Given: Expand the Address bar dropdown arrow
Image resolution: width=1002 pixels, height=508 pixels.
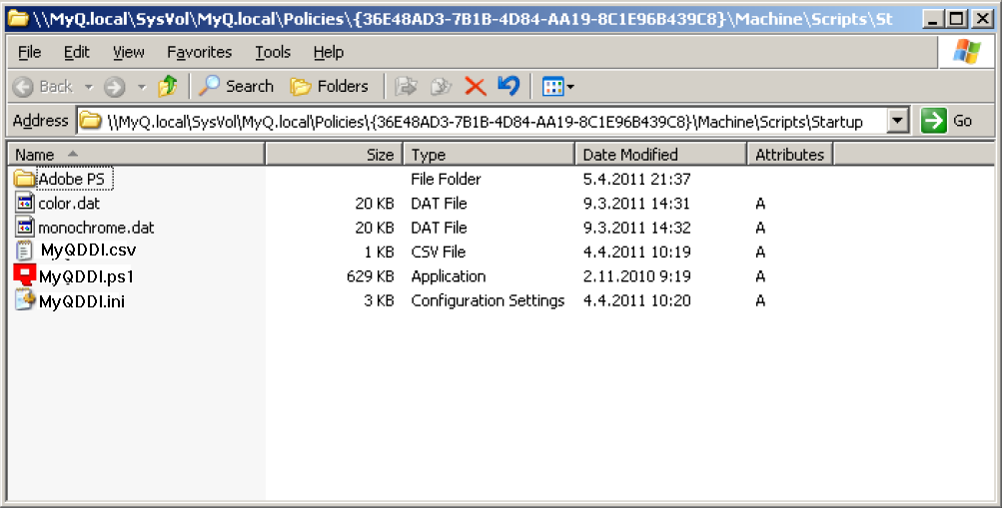Looking at the screenshot, I should [x=897, y=121].
